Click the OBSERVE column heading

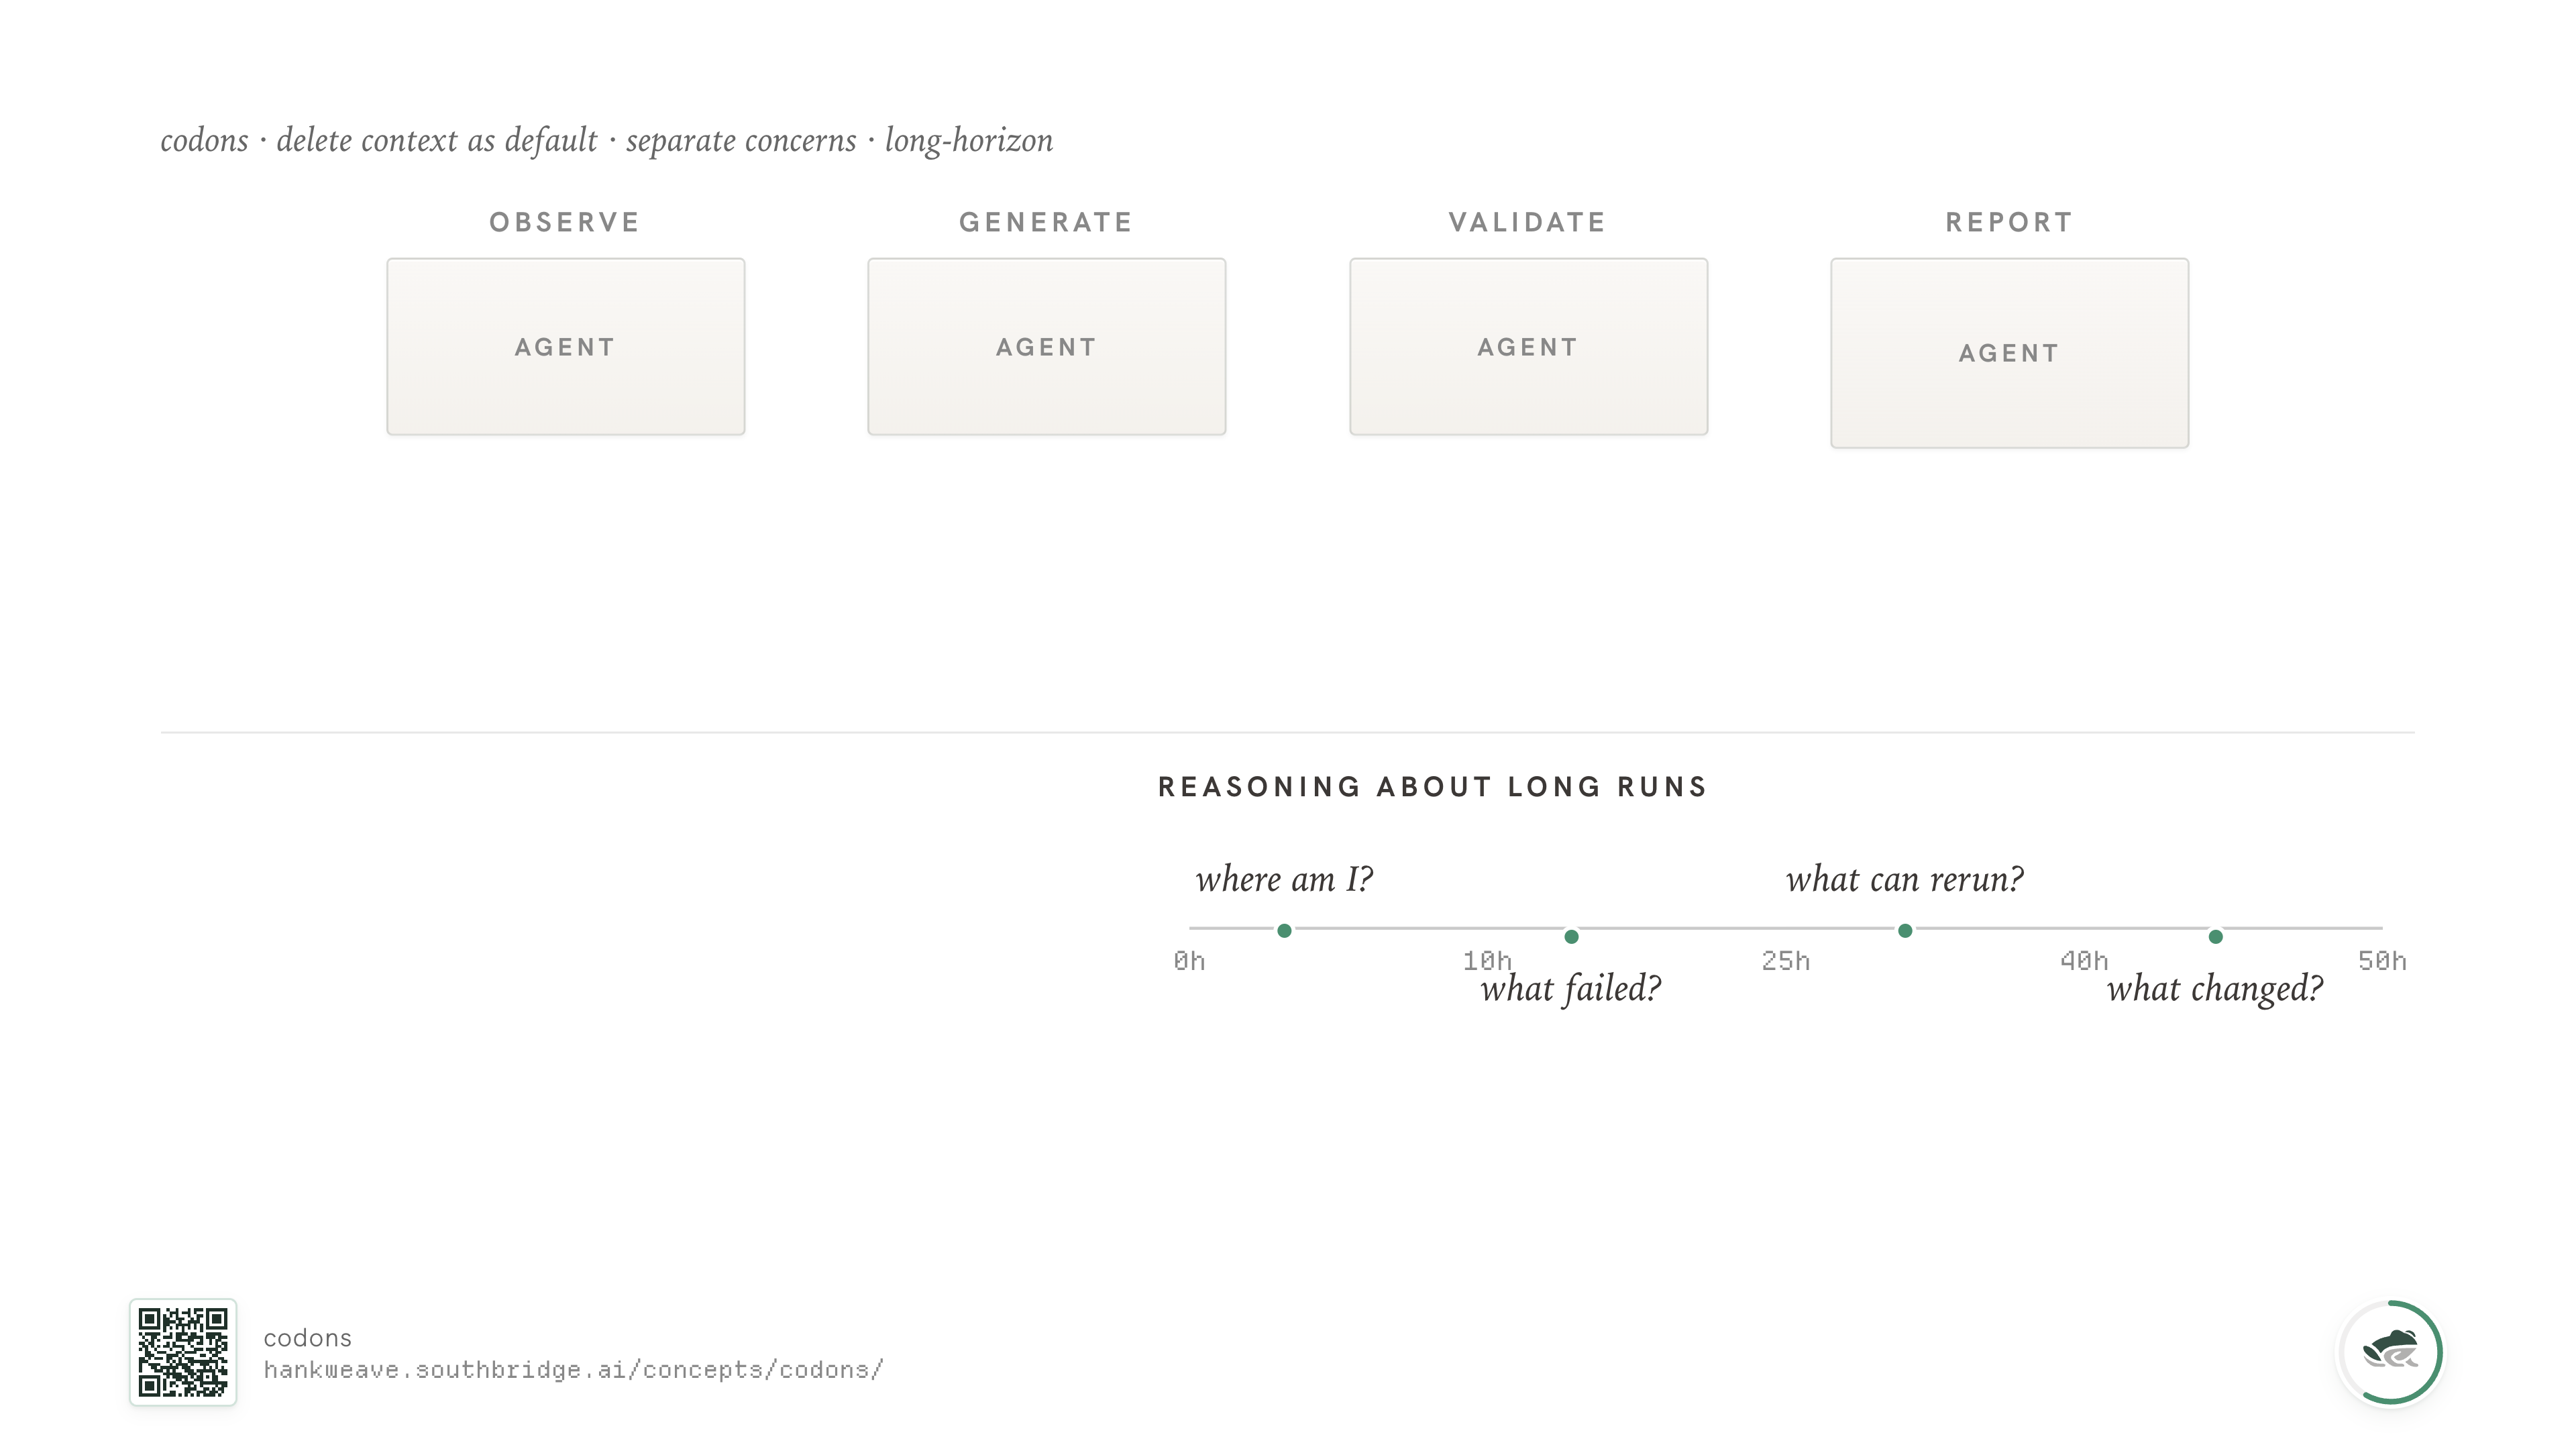click(x=565, y=222)
